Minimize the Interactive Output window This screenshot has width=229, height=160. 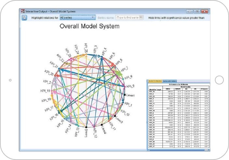coord(190,11)
